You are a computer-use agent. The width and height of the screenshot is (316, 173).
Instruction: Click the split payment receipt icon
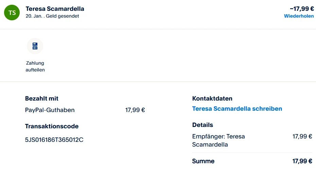[35, 46]
